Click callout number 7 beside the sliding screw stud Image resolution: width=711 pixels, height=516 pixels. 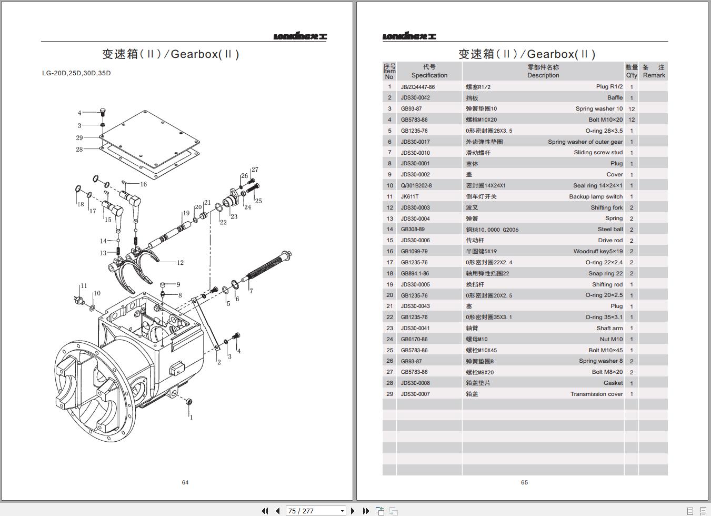[x=251, y=291]
